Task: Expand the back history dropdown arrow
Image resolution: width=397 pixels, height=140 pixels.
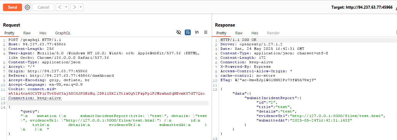Action: [x=66, y=7]
